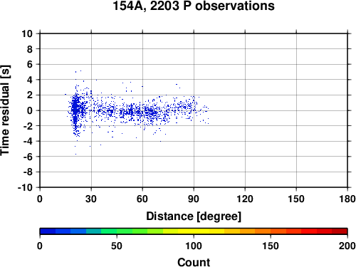
Task: Click the dark red end of colorbar
Action: 340,231
